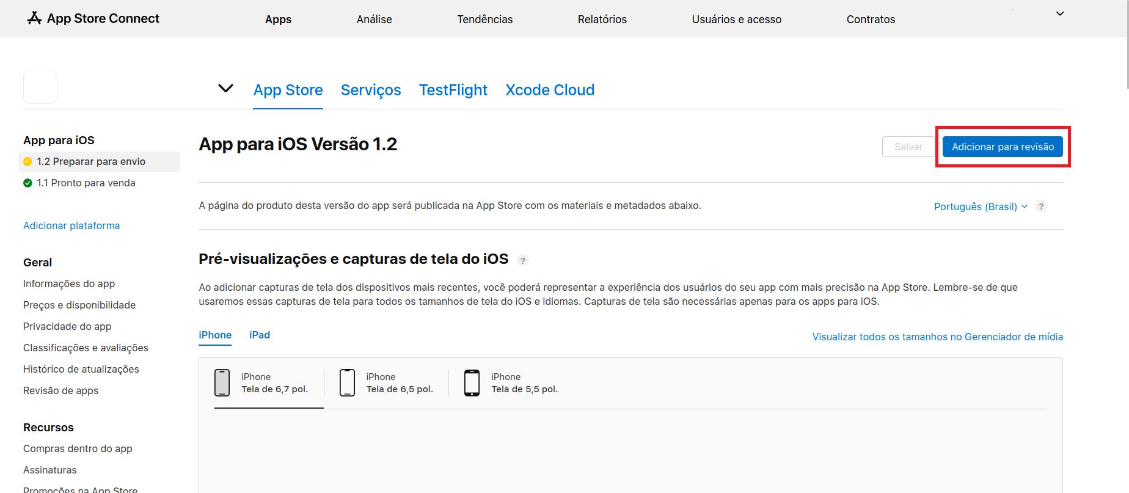Click the App Store Connect logo
This screenshot has height=493, width=1129.
click(93, 18)
